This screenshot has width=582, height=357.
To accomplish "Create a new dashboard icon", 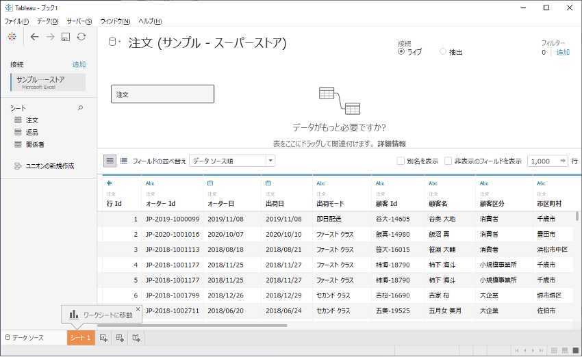I will point(120,338).
